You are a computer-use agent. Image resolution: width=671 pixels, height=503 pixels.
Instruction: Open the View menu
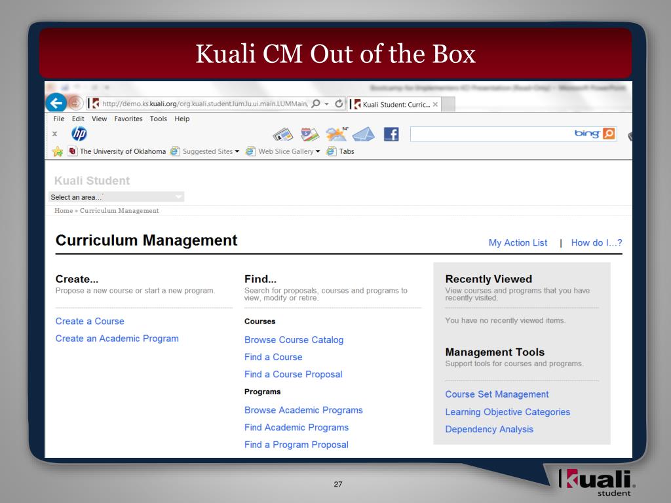point(100,119)
